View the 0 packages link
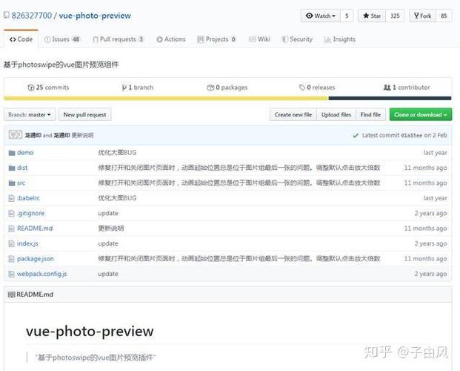Screen dimensions: 460x371 pyautogui.click(x=227, y=88)
